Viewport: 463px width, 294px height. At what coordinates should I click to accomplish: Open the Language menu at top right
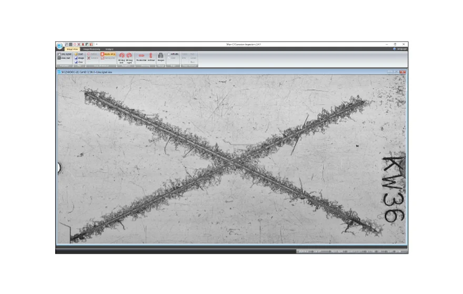click(x=399, y=49)
